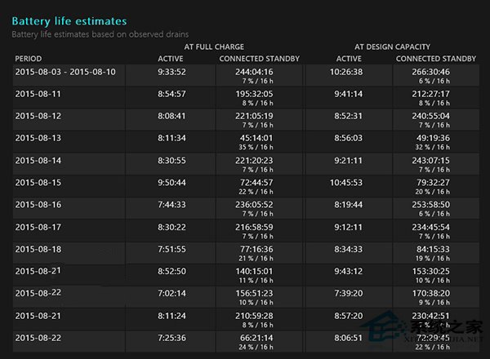Select the 2015-08-13 period cell

(x=38, y=138)
